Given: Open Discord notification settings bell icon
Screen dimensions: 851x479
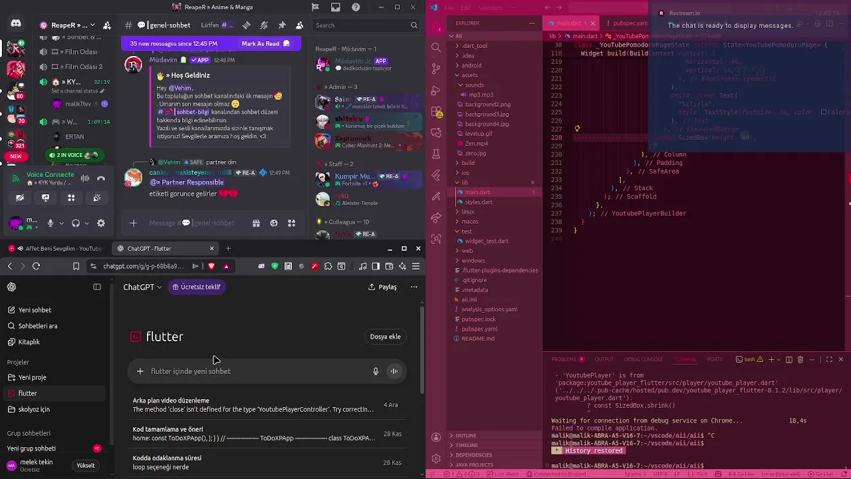Looking at the screenshot, I should (x=264, y=25).
